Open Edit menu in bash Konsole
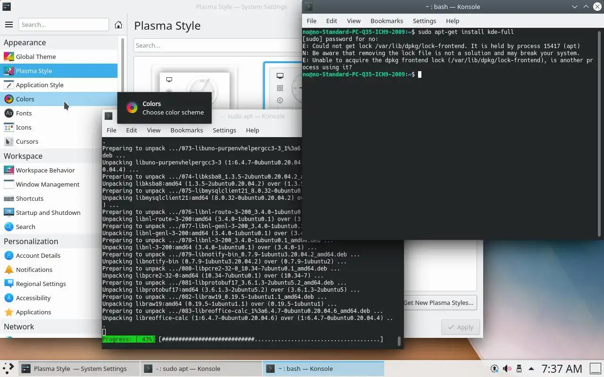 [332, 21]
